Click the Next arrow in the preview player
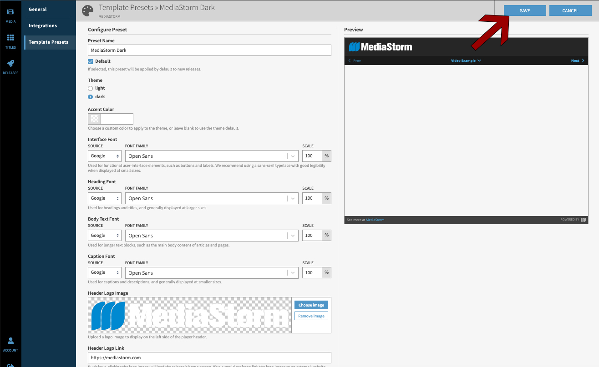The width and height of the screenshot is (599, 367). (578, 60)
